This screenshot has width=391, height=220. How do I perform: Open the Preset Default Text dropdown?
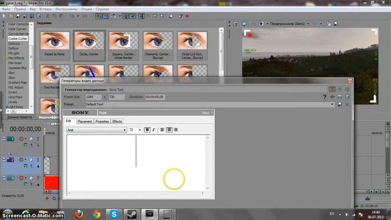332,105
